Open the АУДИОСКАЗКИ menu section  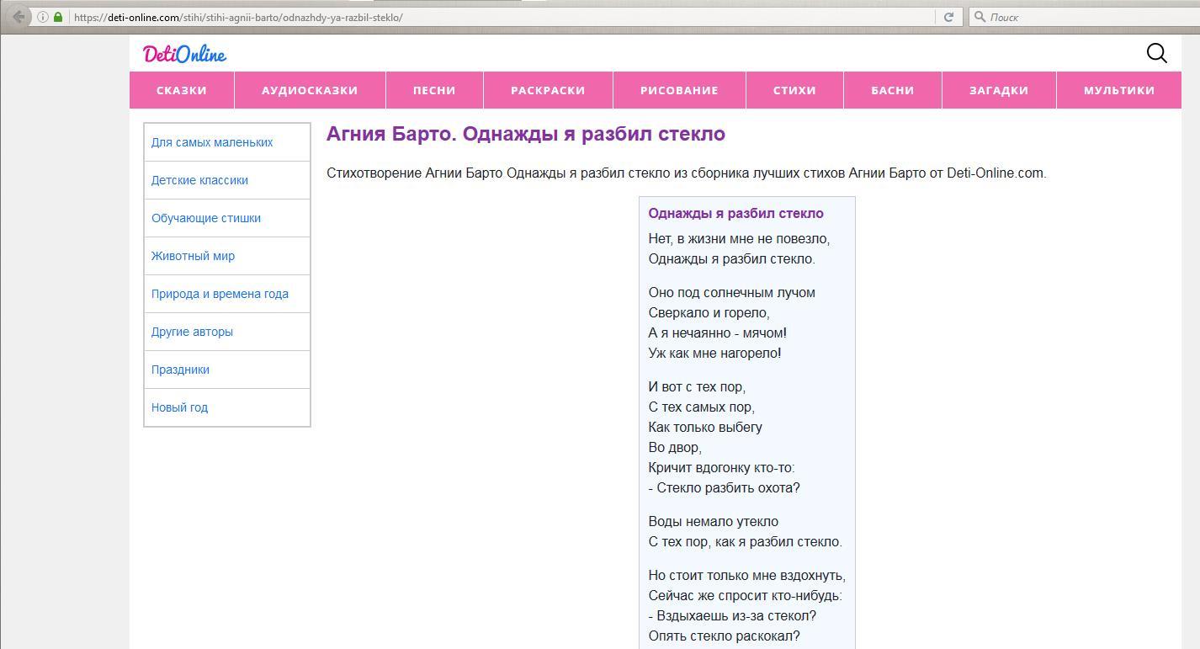(310, 90)
